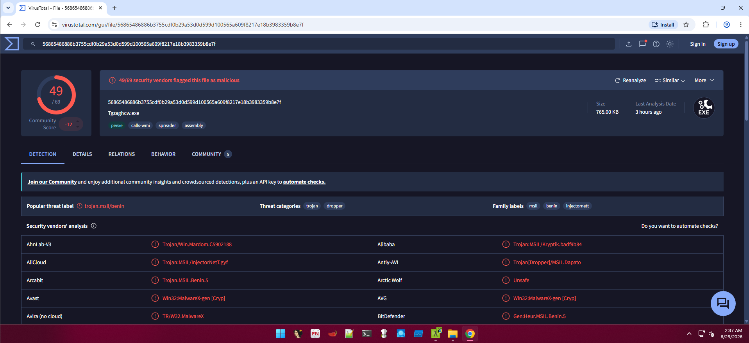The width and height of the screenshot is (749, 343).
Task: Click the Reanalyze button
Action: (x=630, y=80)
